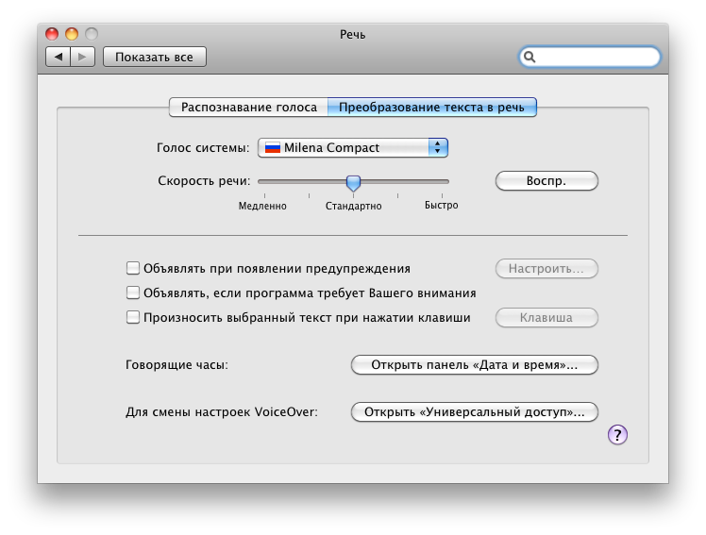706x535 pixels.
Task: Click "Открыть «Универсальный доступ»" button
Action: tap(475, 411)
